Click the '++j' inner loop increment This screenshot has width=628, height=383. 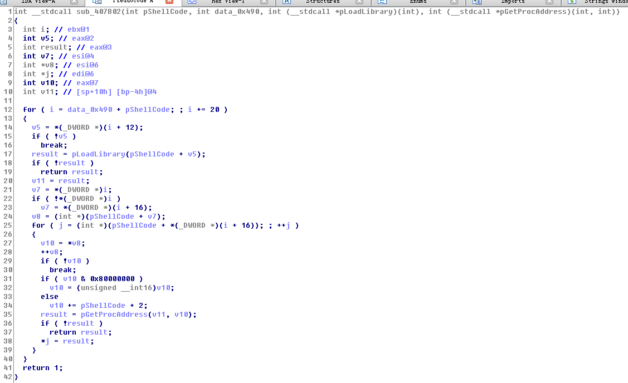click(284, 225)
